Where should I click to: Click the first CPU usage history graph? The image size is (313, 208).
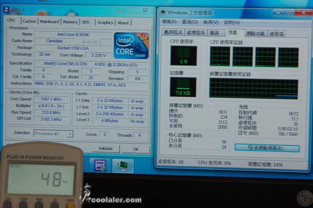(220, 56)
